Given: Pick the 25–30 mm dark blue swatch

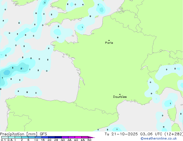Looking at the screenshot, I should (x=58, y=137).
